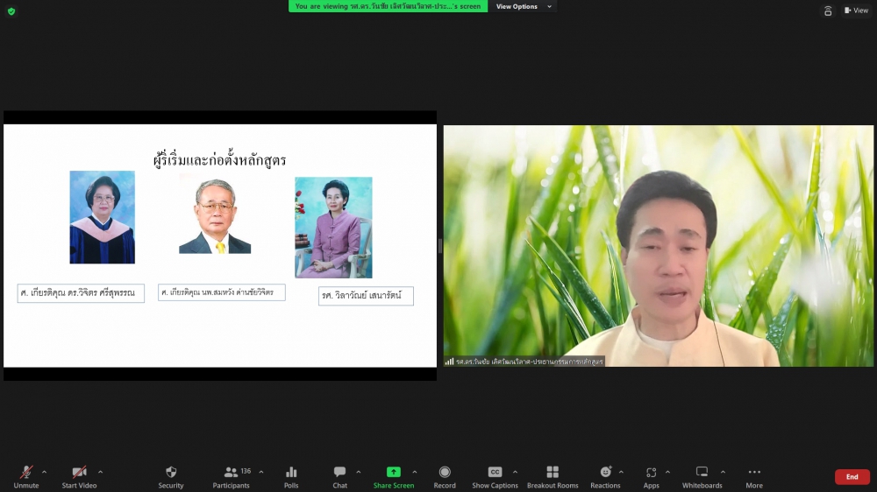Open Breakout Rooms

pyautogui.click(x=553, y=476)
